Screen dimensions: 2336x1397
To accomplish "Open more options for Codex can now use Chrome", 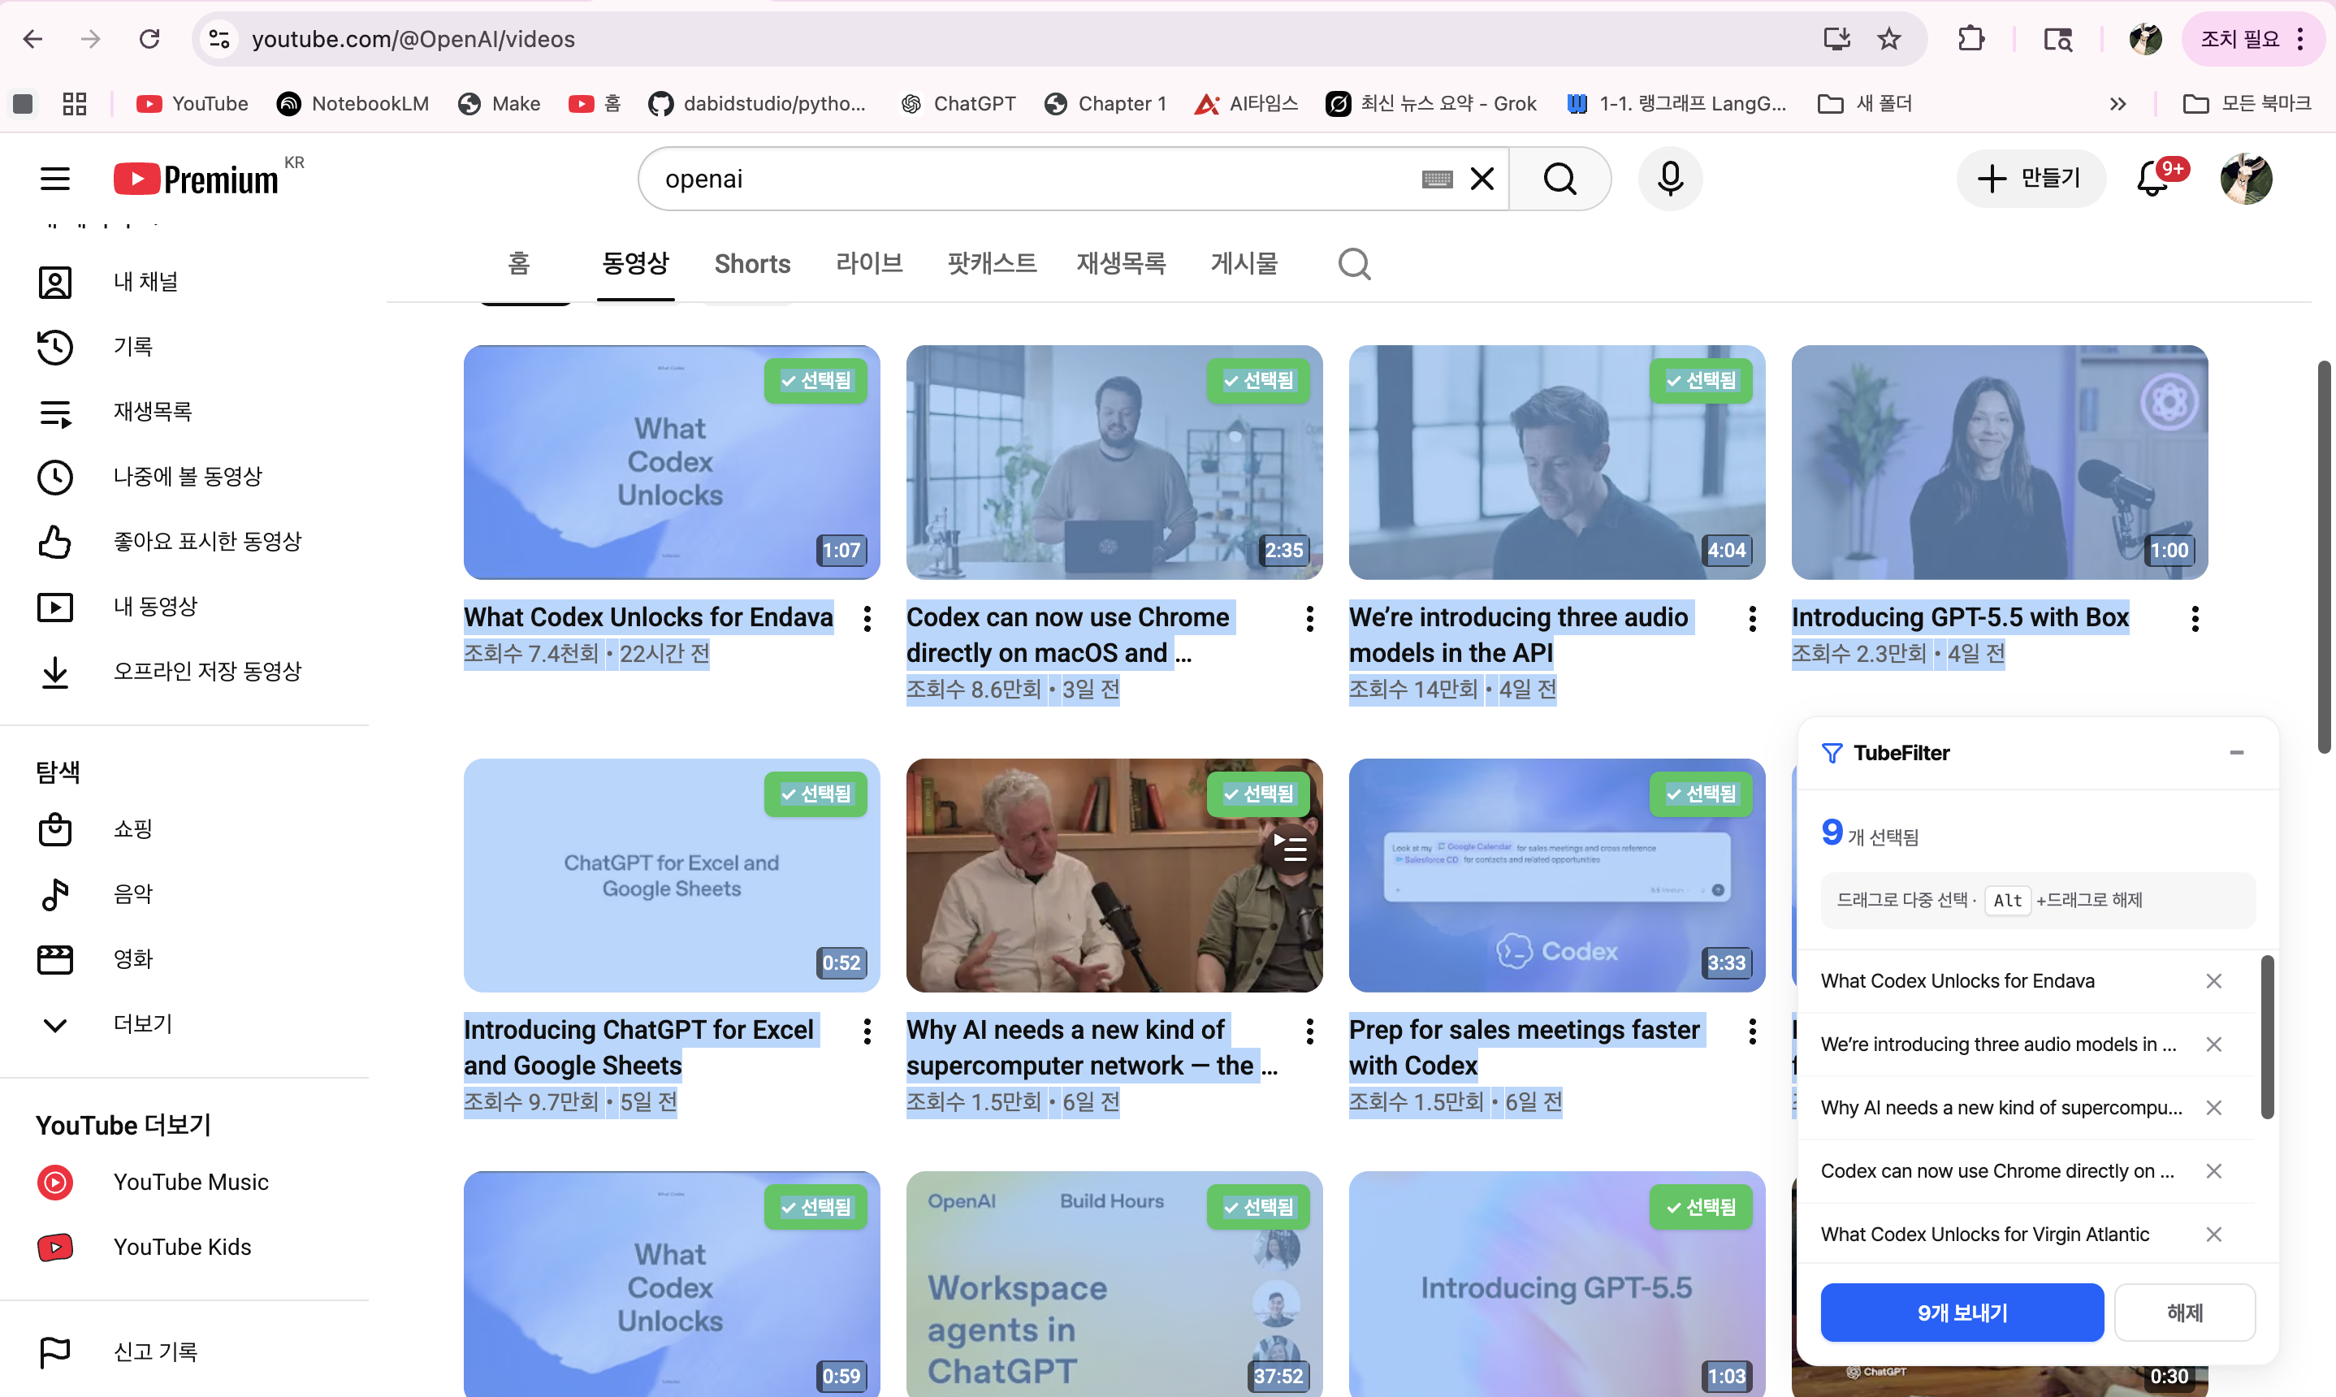I will (1309, 618).
